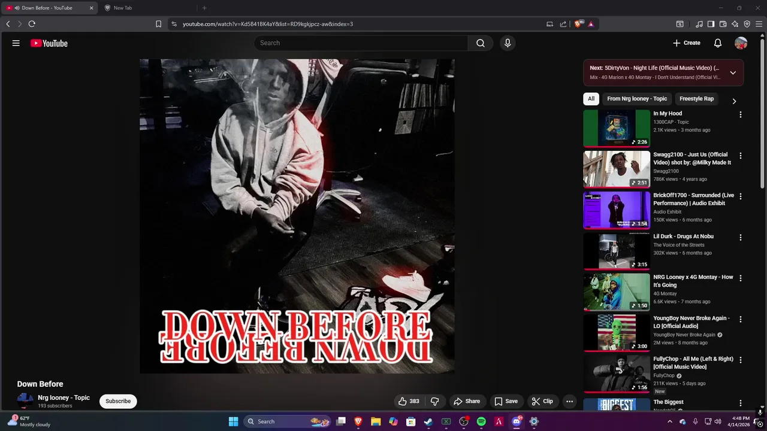Screen dimensions: 767x431
Task: Open Steam from the taskbar
Action: [428, 421]
